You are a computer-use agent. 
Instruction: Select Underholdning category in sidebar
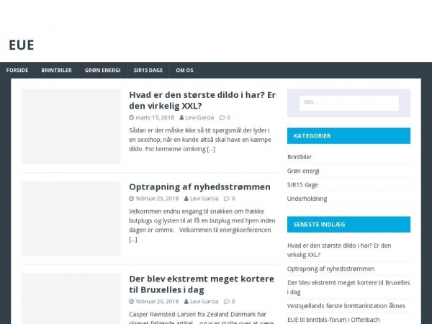[307, 199]
